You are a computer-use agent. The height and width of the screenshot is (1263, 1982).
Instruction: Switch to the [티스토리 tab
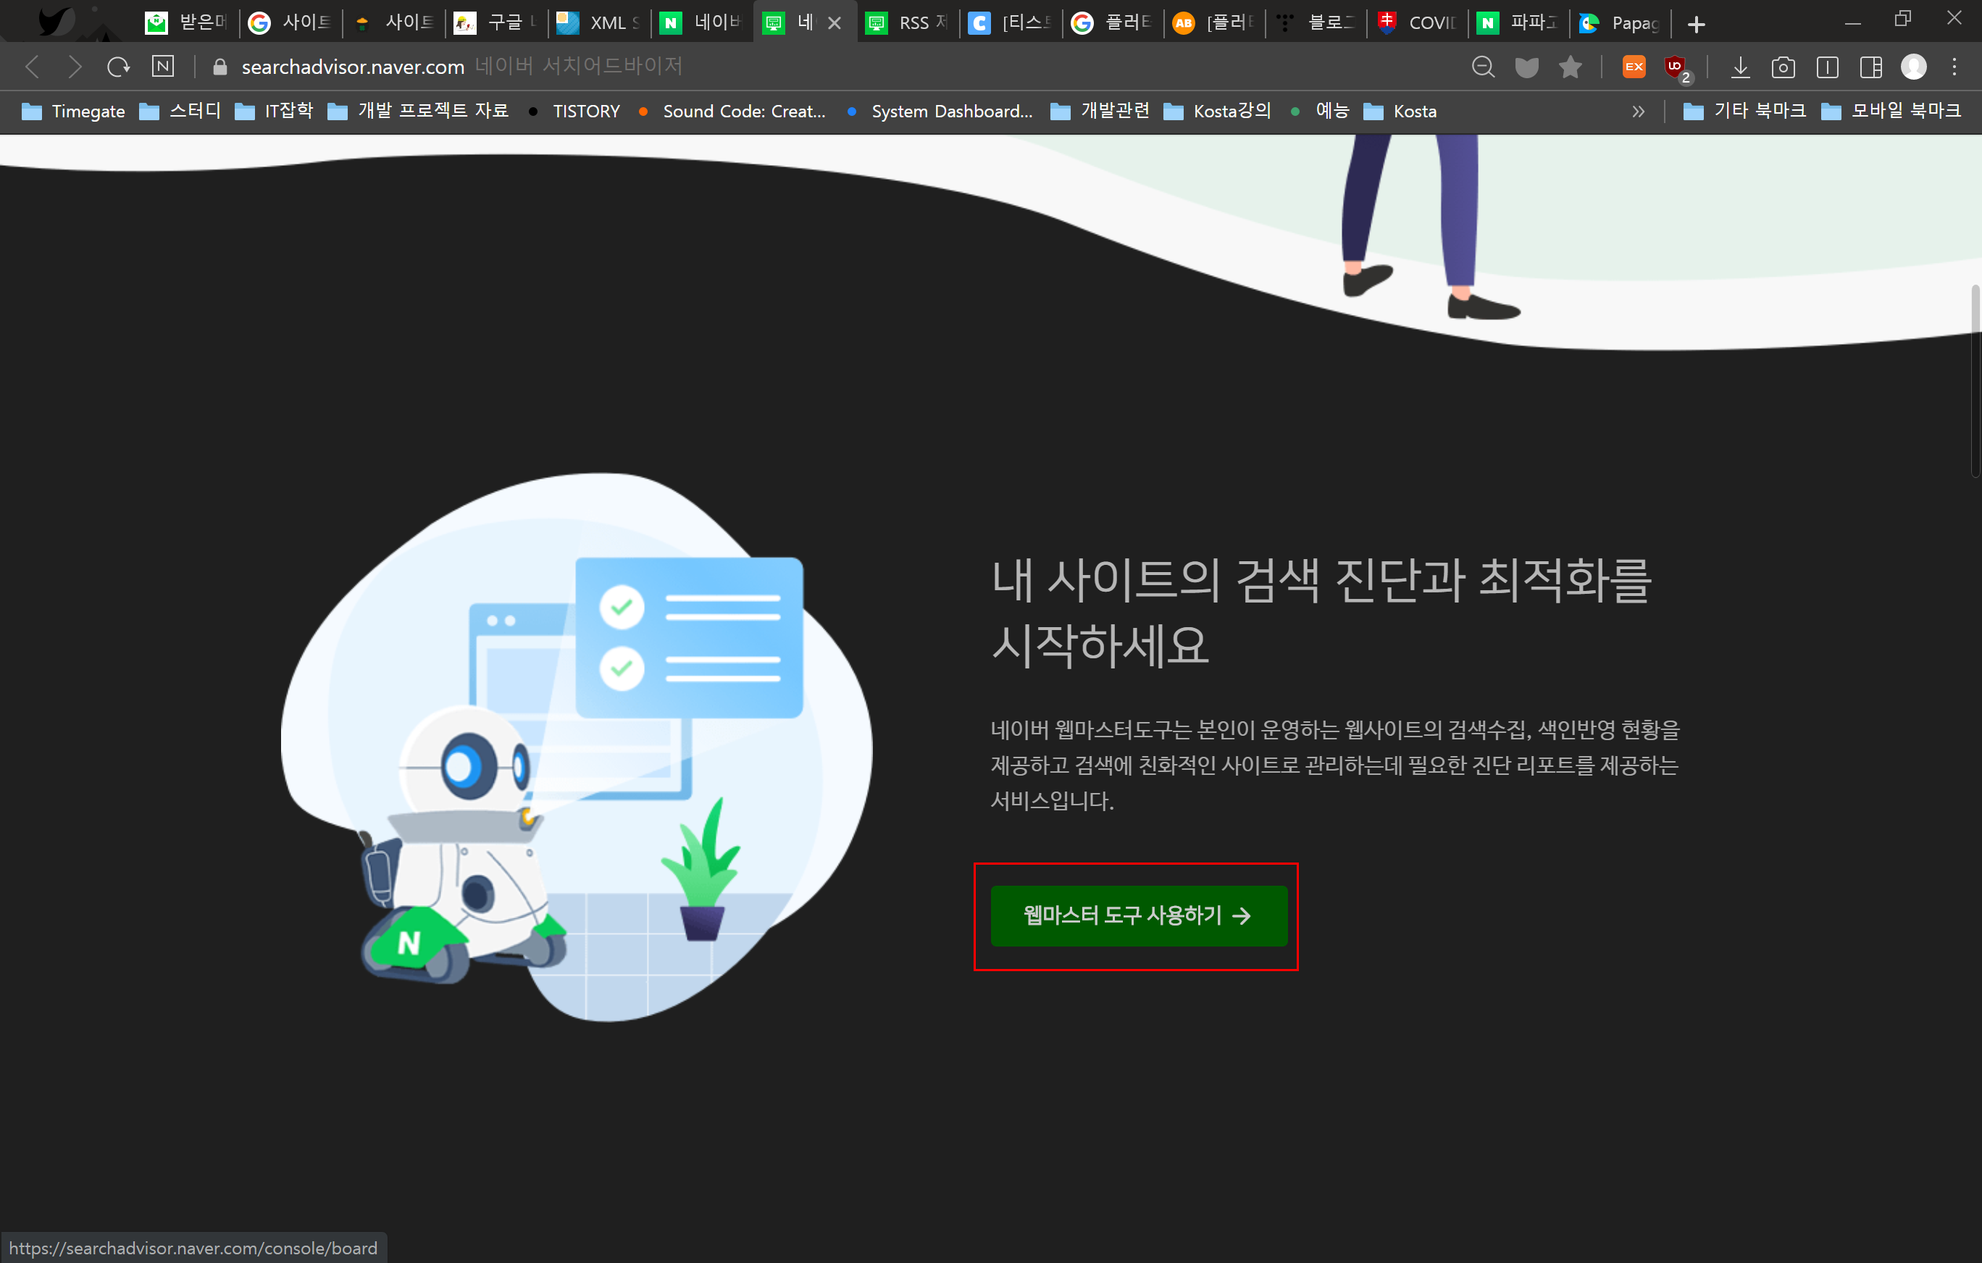pyautogui.click(x=1011, y=23)
